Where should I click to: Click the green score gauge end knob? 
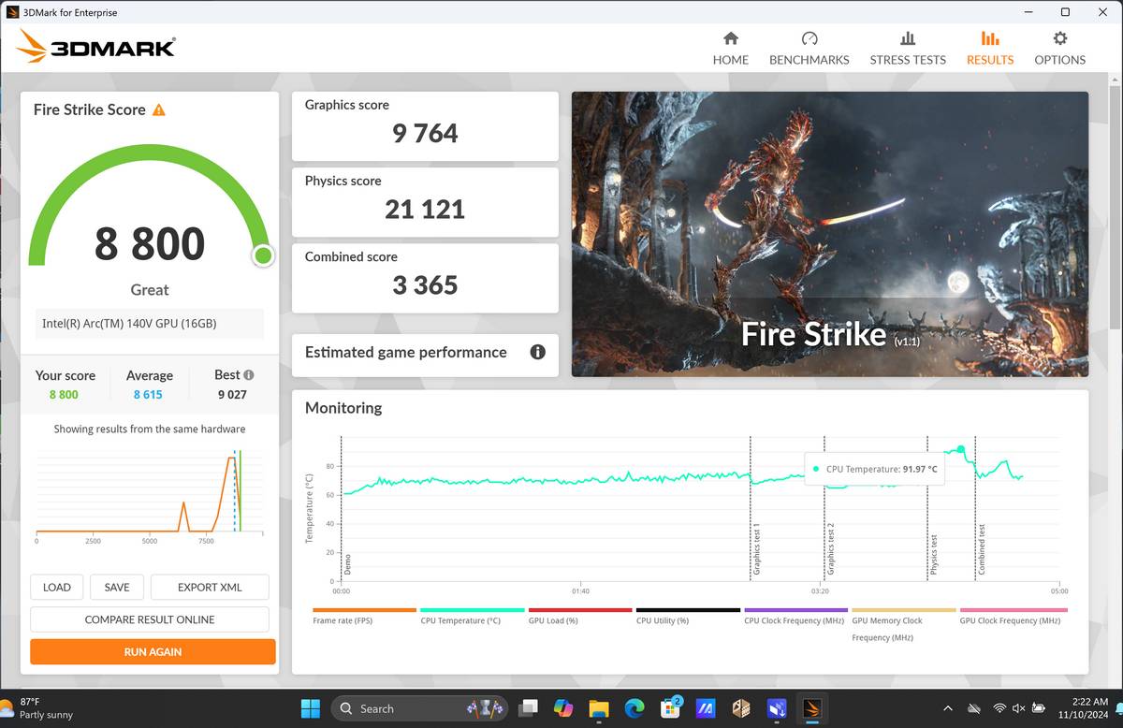263,255
